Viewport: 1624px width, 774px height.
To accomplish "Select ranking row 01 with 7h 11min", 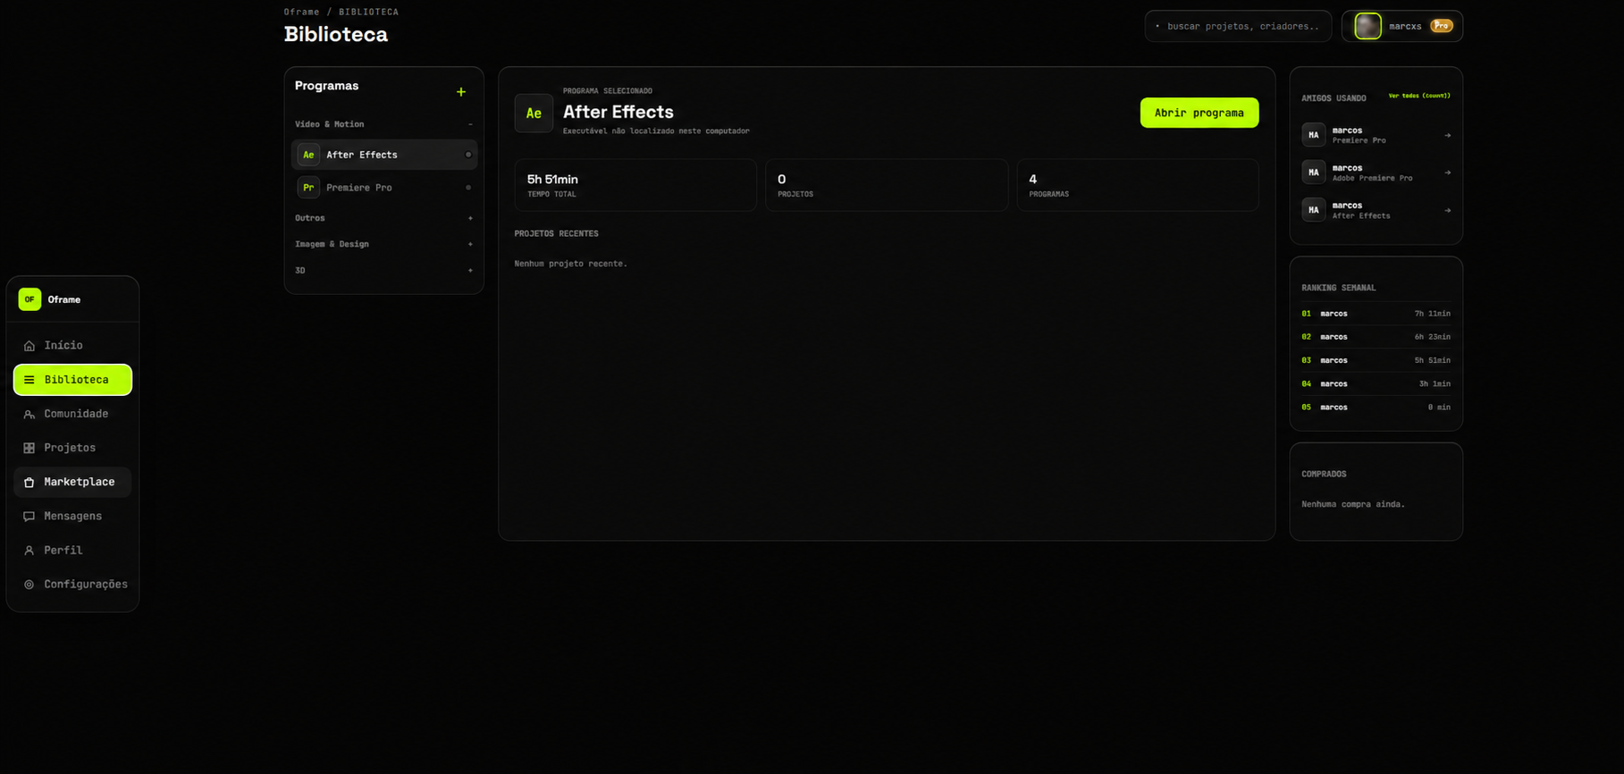I will [1376, 314].
